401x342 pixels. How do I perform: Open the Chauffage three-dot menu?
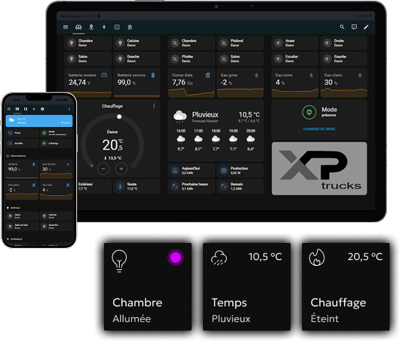[x=154, y=106]
